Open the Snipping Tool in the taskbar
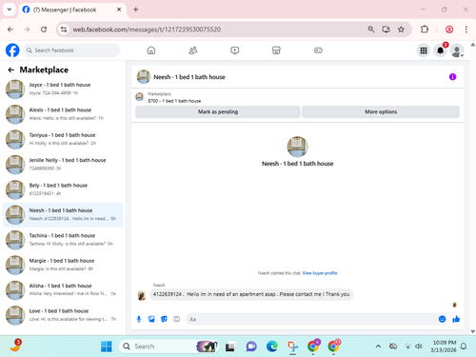The height and width of the screenshot is (357, 476). pyautogui.click(x=292, y=347)
